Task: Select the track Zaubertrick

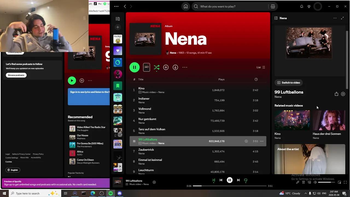Action: 198,151
